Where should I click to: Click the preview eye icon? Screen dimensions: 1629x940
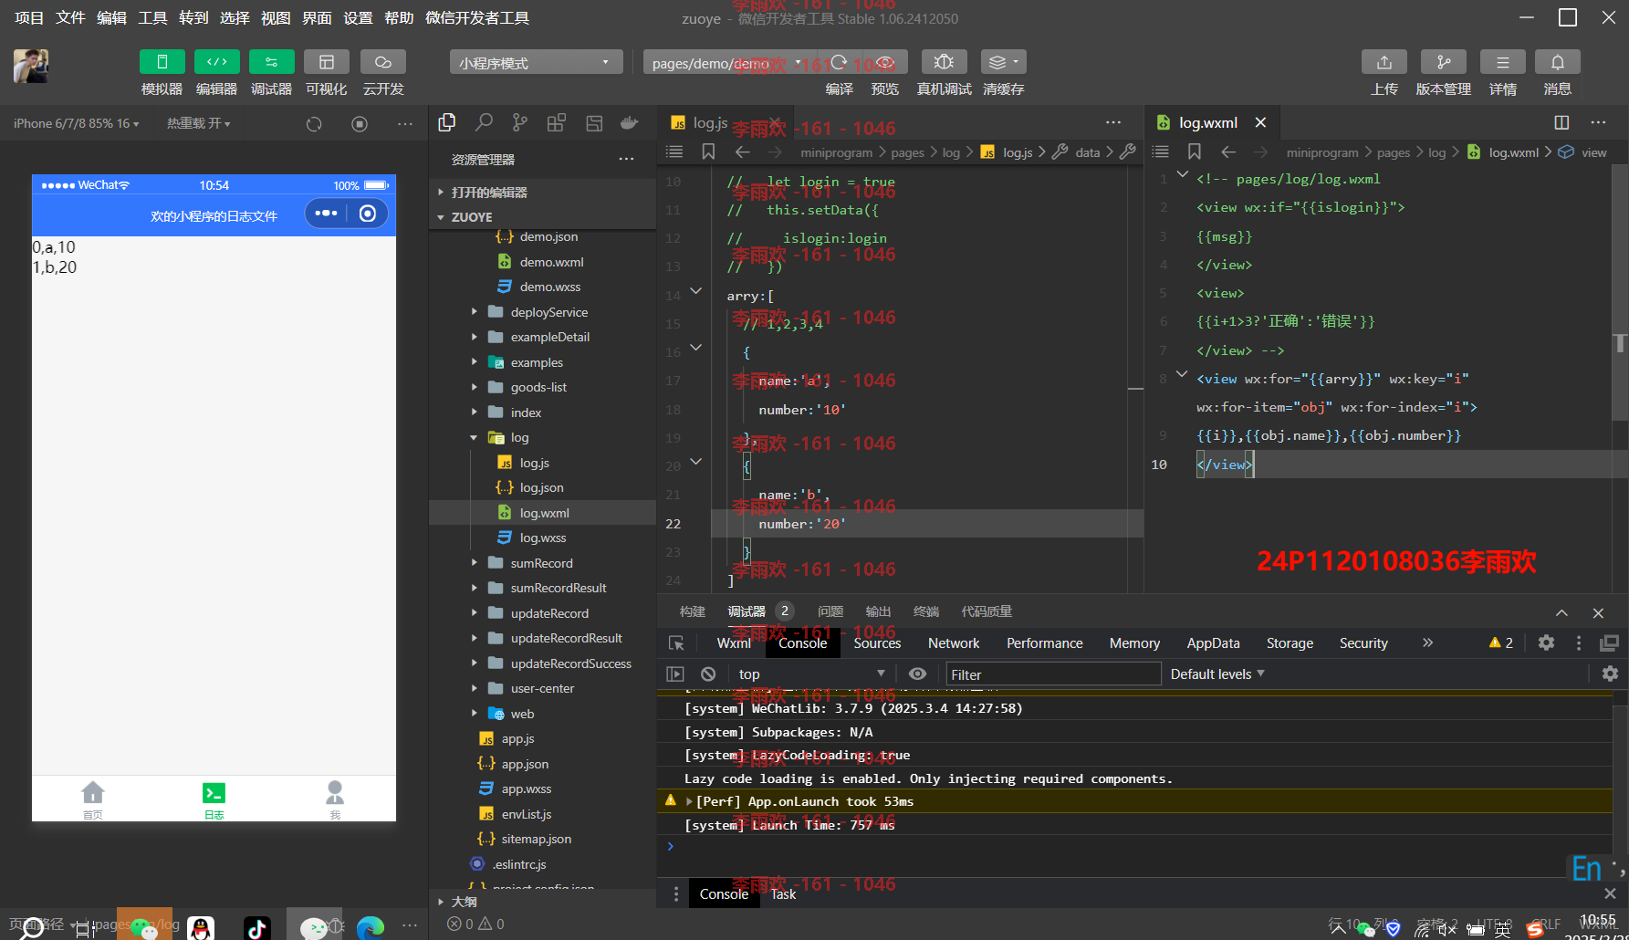[885, 62]
